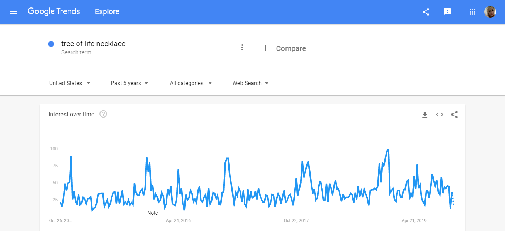The width and height of the screenshot is (505, 231).
Task: Click the Note marker on the chart
Action: 153,213
